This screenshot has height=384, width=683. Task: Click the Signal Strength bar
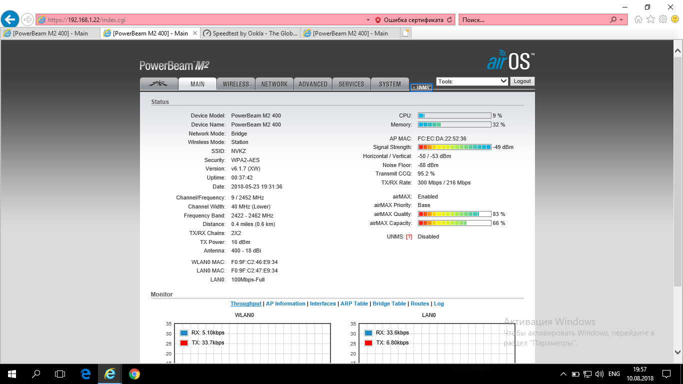[454, 147]
